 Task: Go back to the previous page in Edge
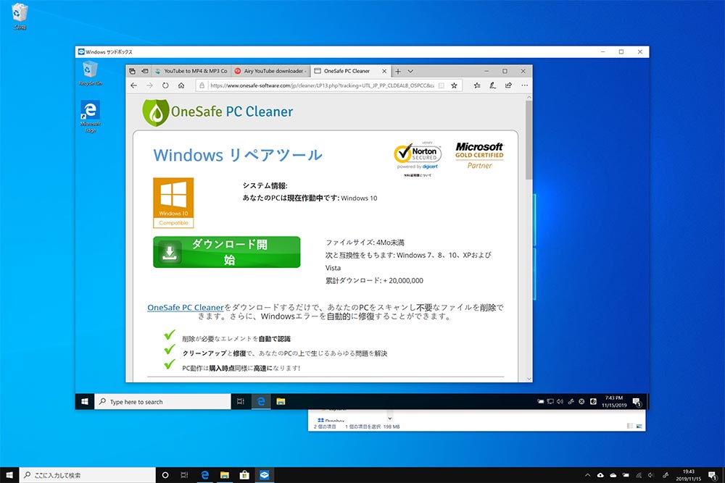(134, 85)
